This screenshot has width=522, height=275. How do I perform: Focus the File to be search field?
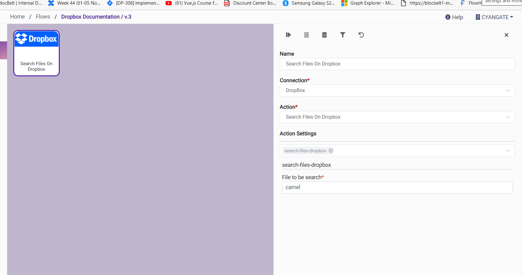click(x=397, y=188)
